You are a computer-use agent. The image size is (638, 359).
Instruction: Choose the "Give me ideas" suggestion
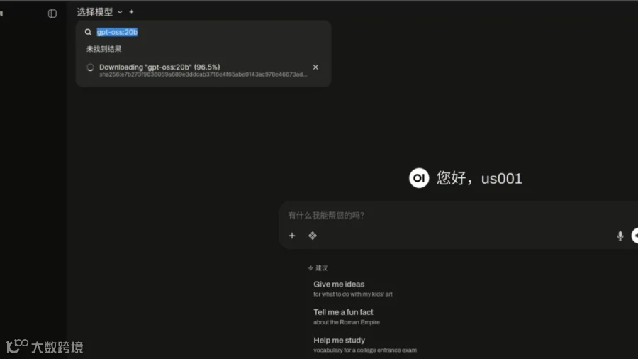click(x=353, y=289)
